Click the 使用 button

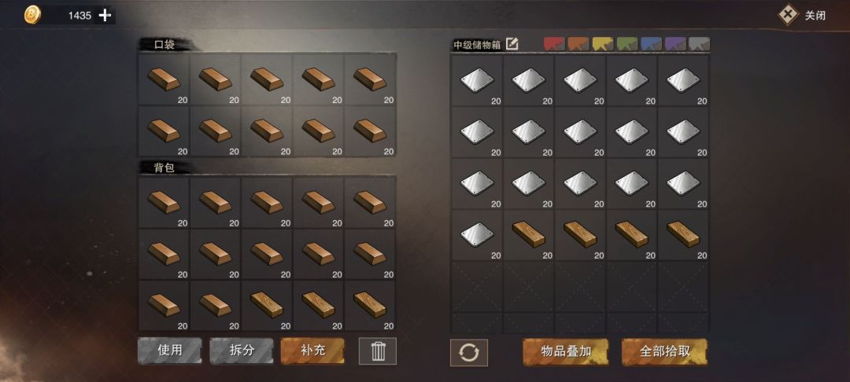pyautogui.click(x=170, y=351)
